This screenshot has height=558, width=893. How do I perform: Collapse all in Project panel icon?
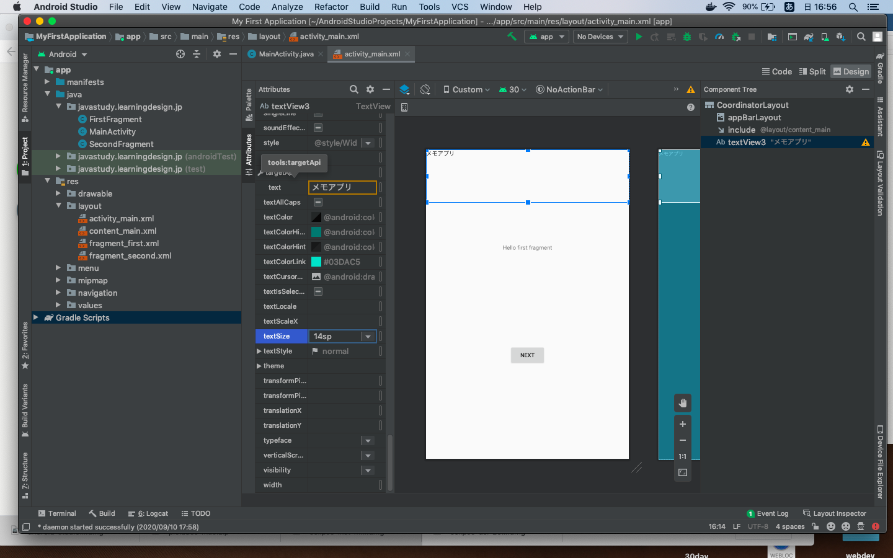[x=197, y=54]
